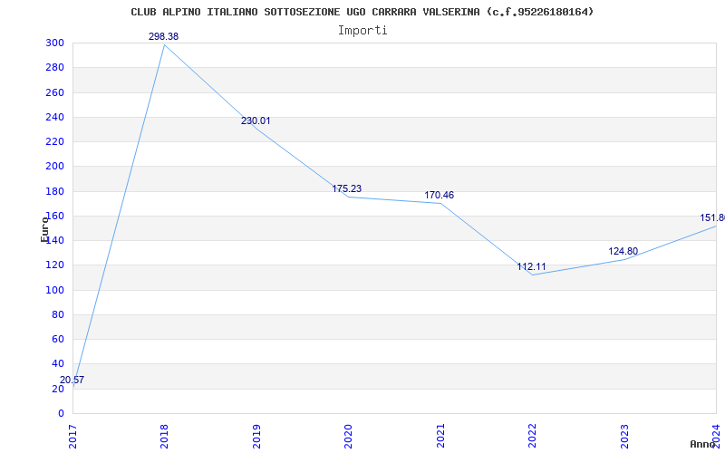Click the x-axis year 2023
The width and height of the screenshot is (725, 453).
[624, 437]
